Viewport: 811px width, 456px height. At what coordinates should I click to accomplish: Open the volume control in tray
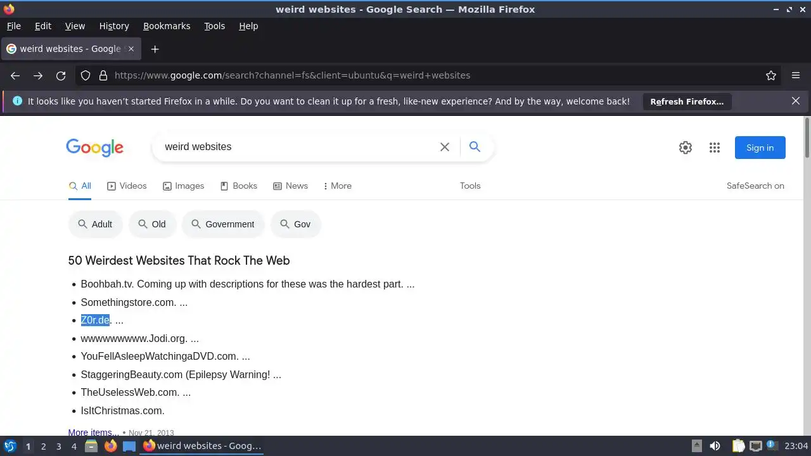715,446
